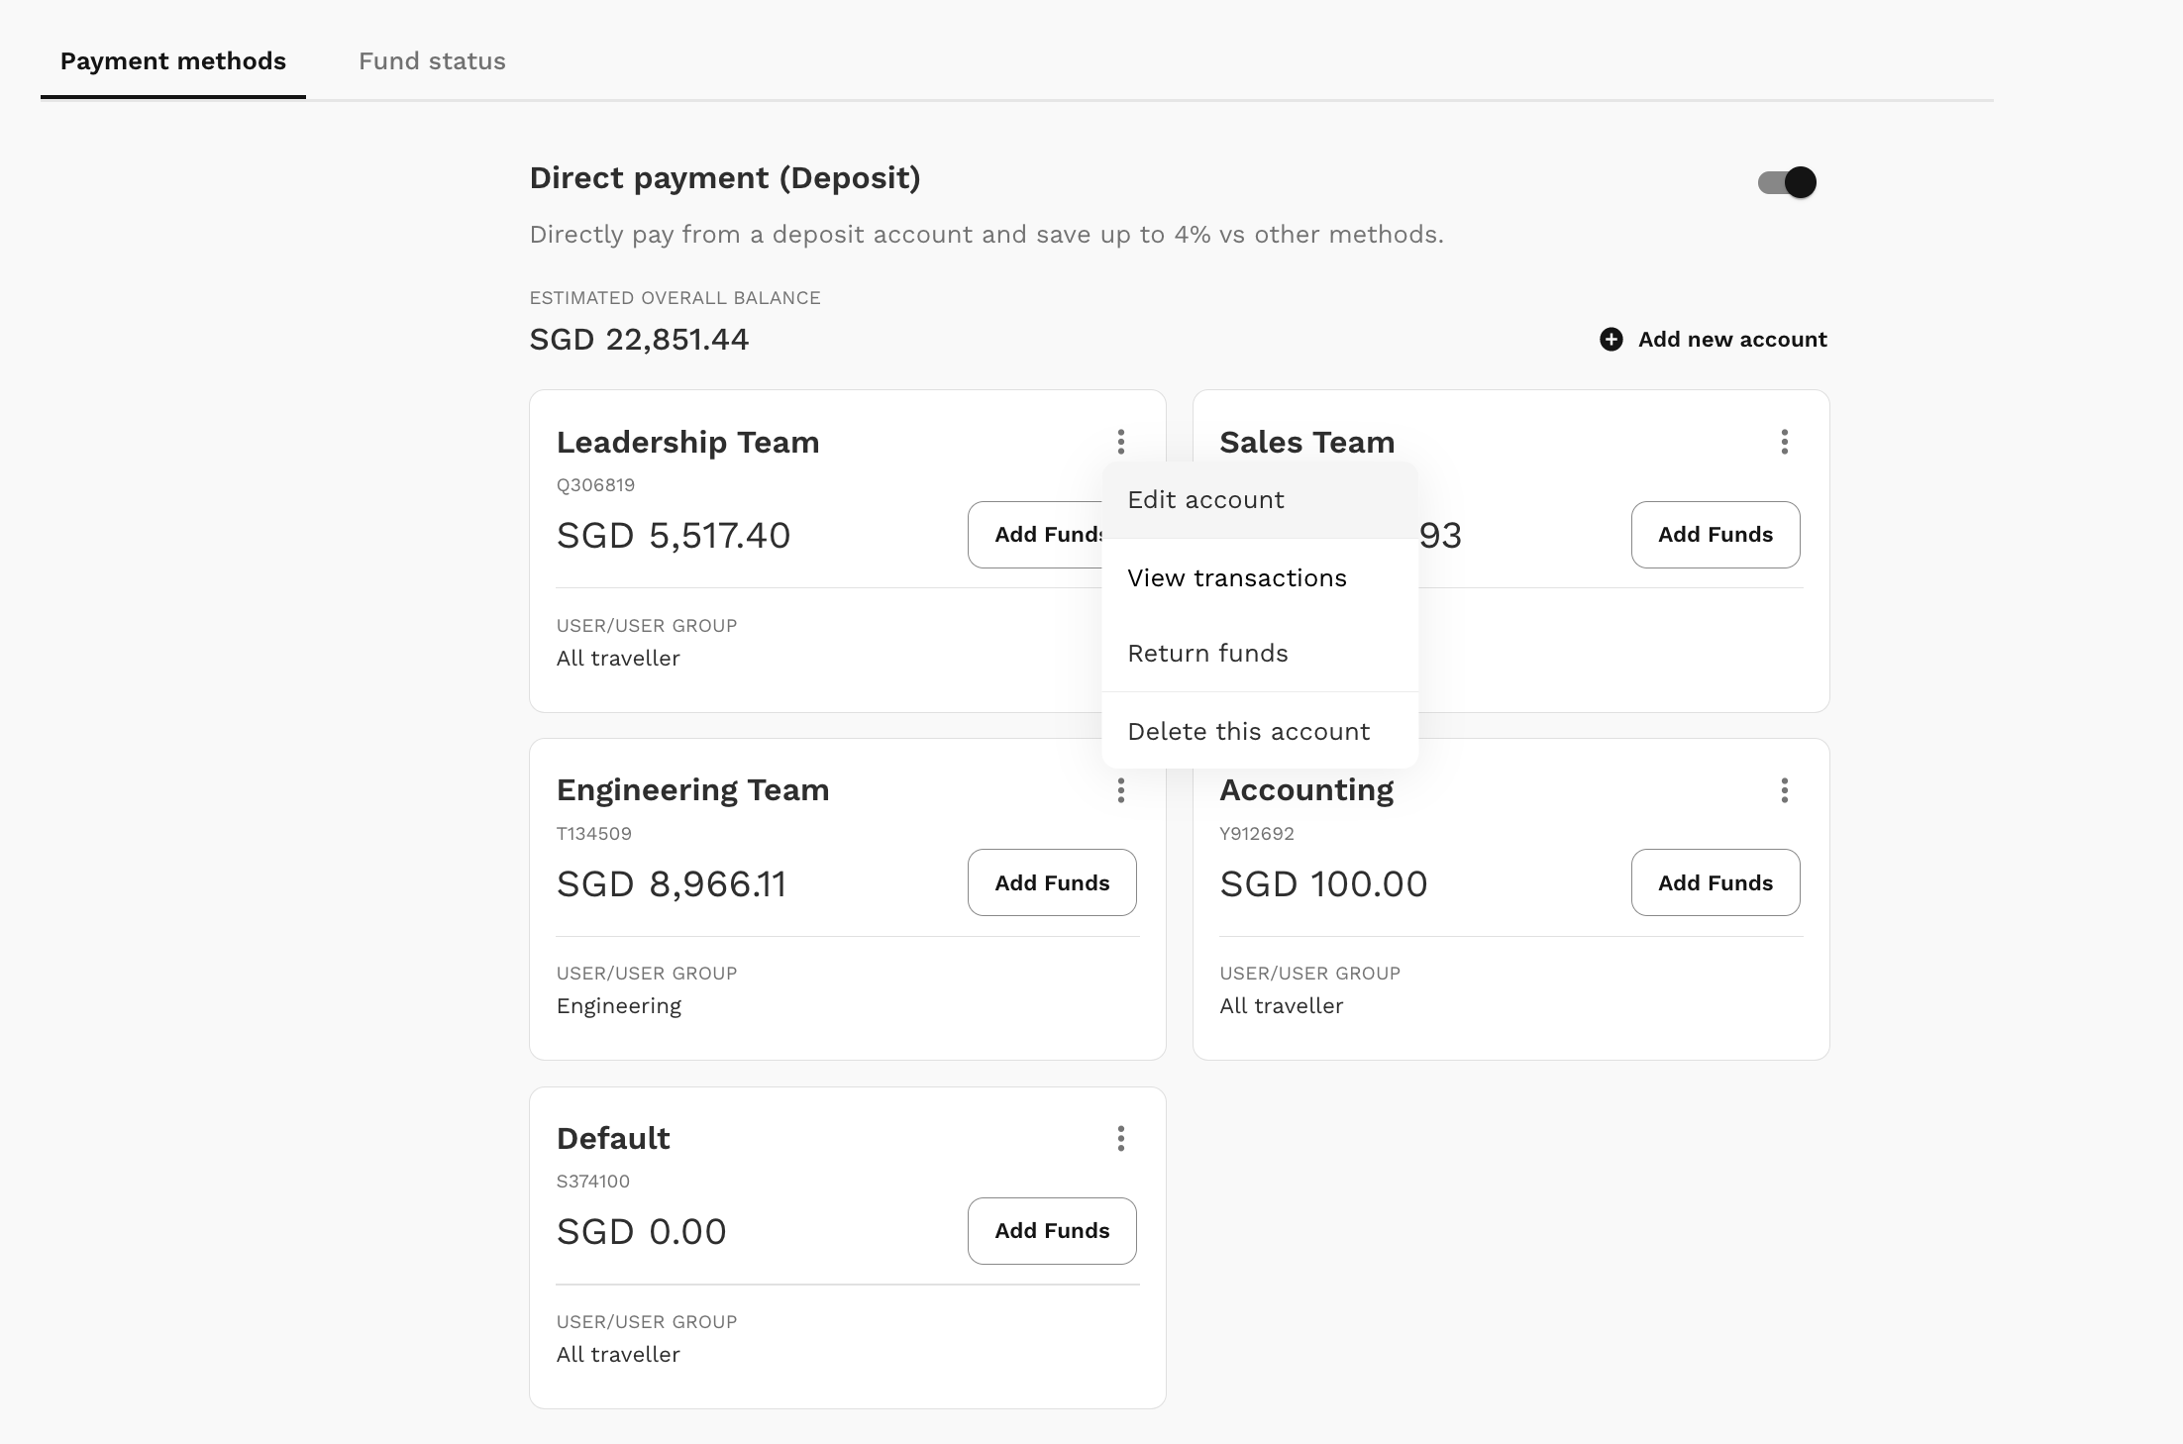Click the Leadership Team three-dot menu icon
Image resolution: width=2183 pixels, height=1444 pixels.
click(x=1123, y=442)
